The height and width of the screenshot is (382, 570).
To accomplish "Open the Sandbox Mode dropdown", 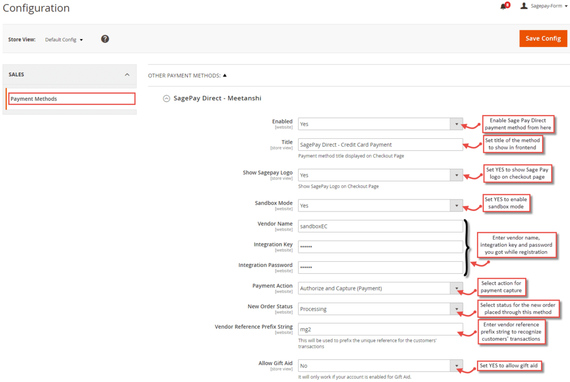I will pyautogui.click(x=380, y=206).
